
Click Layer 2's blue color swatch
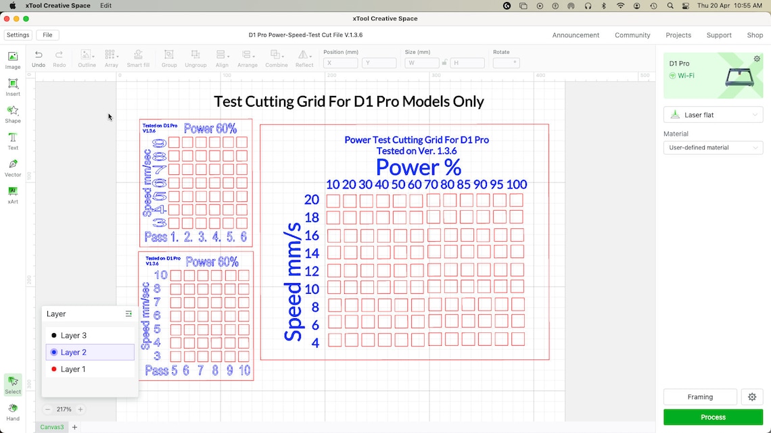[x=54, y=352]
